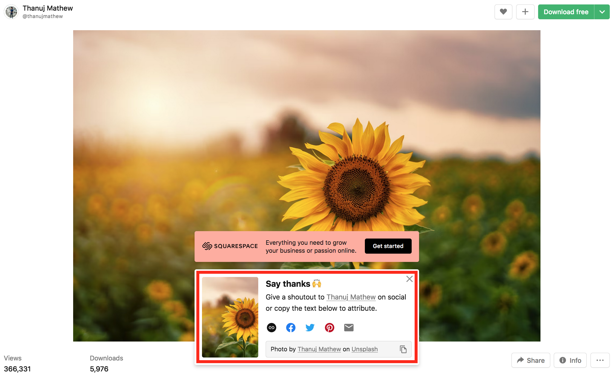Image resolution: width=616 pixels, height=380 pixels.
Task: Copy attribution text with clipboard icon
Action: [x=403, y=349]
